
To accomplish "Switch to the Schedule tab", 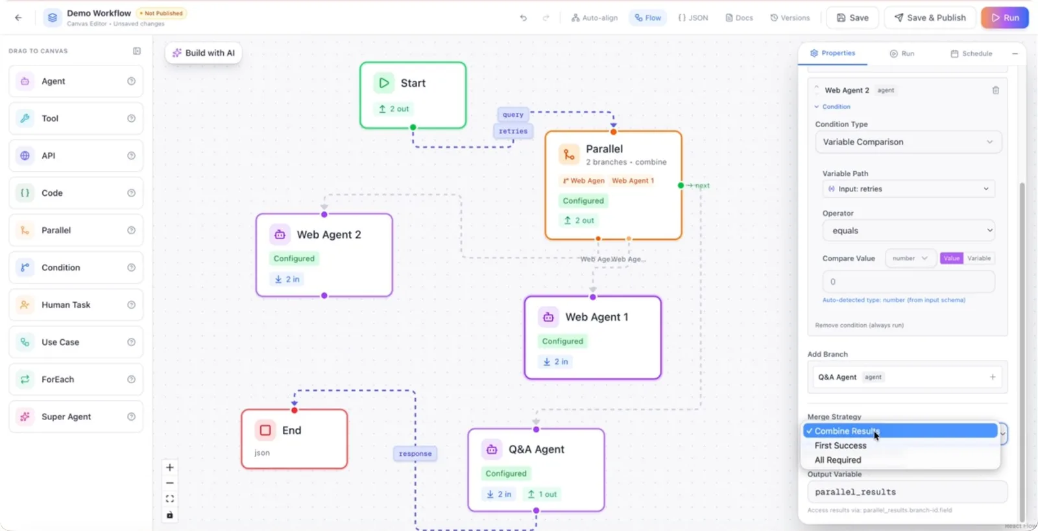I will coord(971,54).
